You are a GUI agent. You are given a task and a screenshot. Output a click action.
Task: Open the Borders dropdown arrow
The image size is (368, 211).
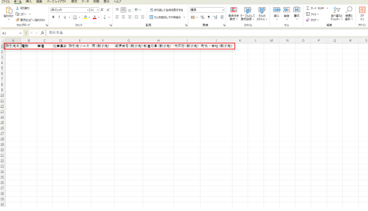pyautogui.click(x=79, y=17)
